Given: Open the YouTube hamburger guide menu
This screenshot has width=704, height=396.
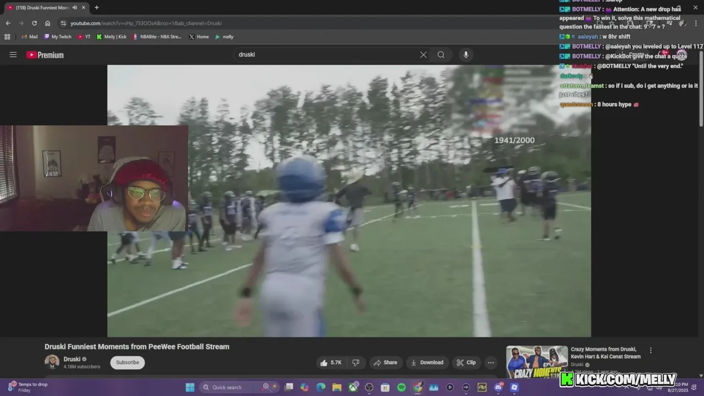Looking at the screenshot, I should pyautogui.click(x=13, y=54).
